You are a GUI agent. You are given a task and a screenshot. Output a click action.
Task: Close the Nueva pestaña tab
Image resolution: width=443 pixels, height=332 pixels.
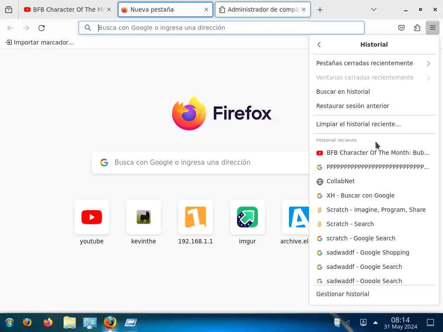[206, 10]
